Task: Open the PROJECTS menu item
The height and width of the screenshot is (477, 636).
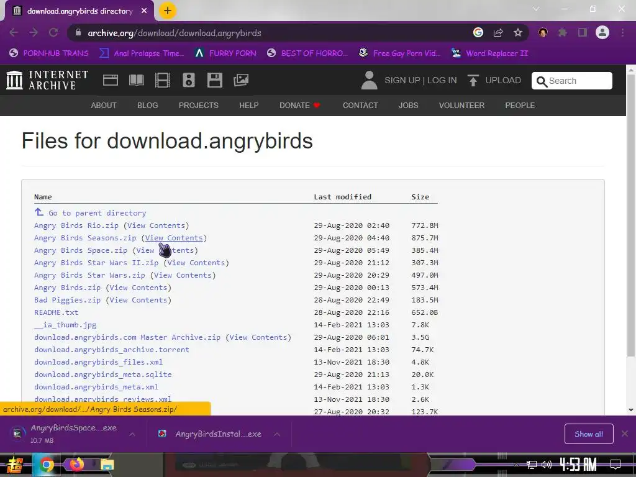Action: tap(198, 106)
